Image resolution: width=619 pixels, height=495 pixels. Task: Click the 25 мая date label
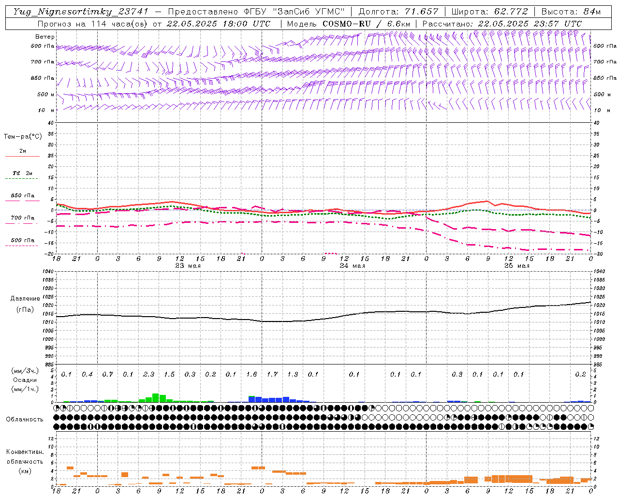tap(517, 266)
